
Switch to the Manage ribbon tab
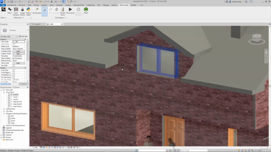coord(106,5)
